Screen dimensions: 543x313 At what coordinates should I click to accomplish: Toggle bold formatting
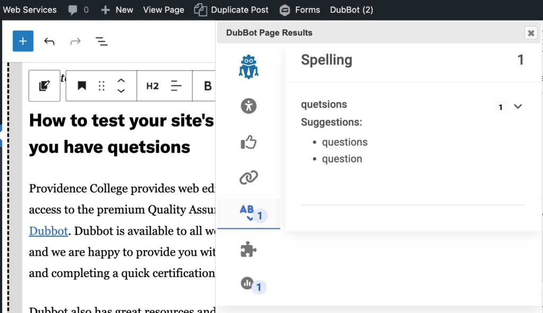tap(207, 86)
